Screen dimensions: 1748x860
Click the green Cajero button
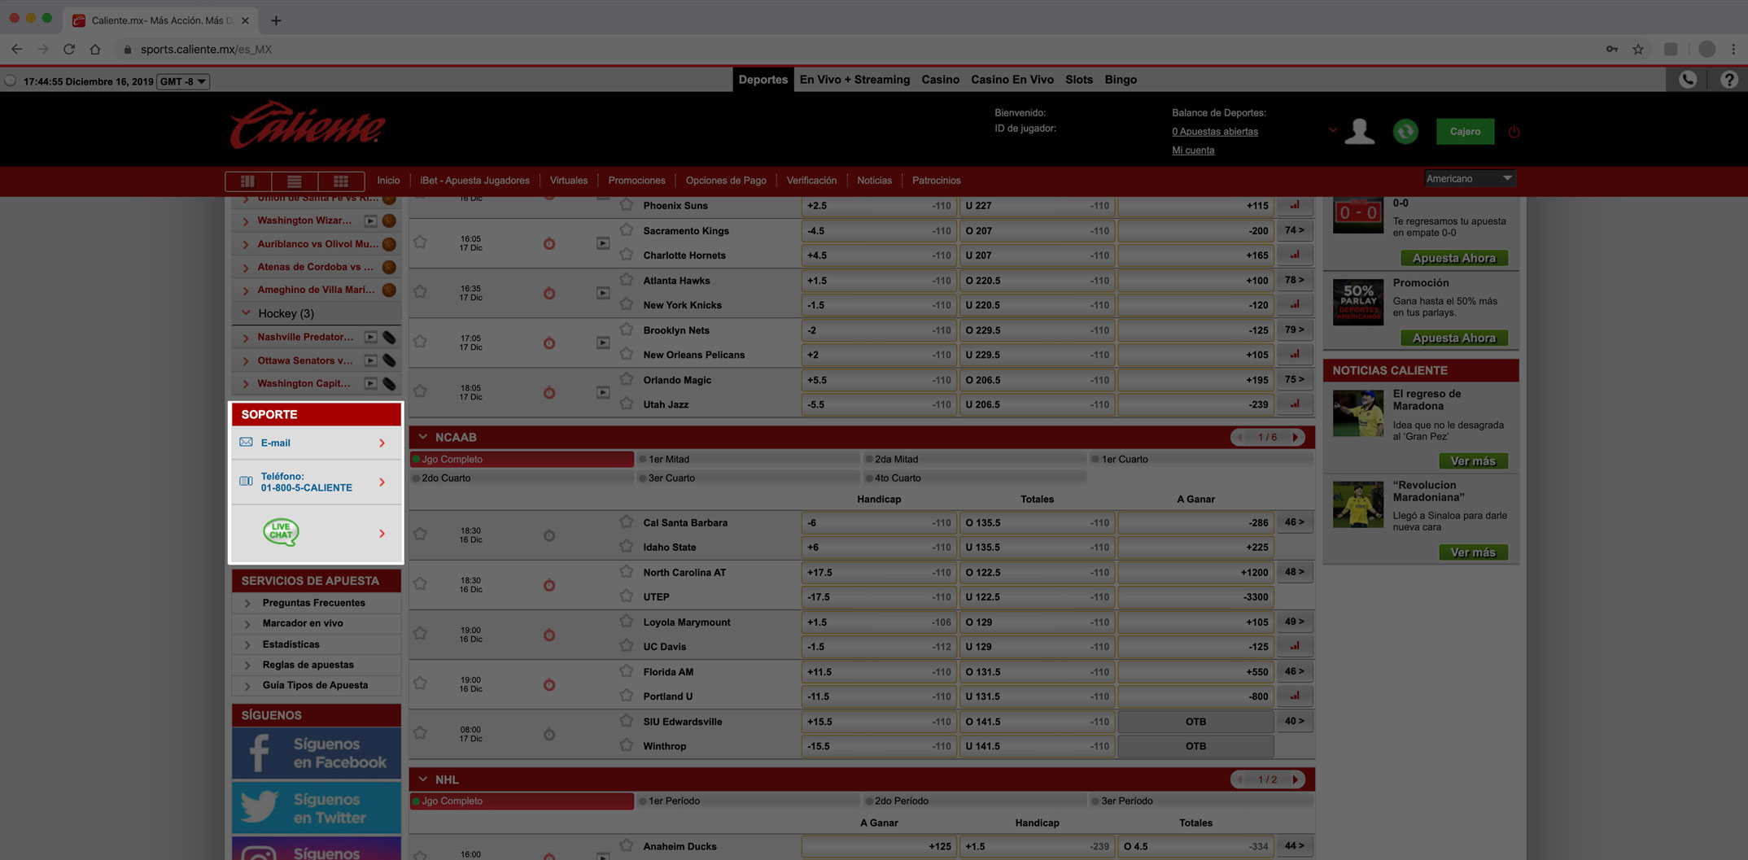tap(1465, 131)
